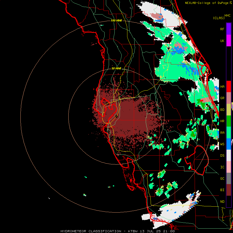Click the HR legend label
This screenshot has width=233, height=233.
[x=222, y=121]
